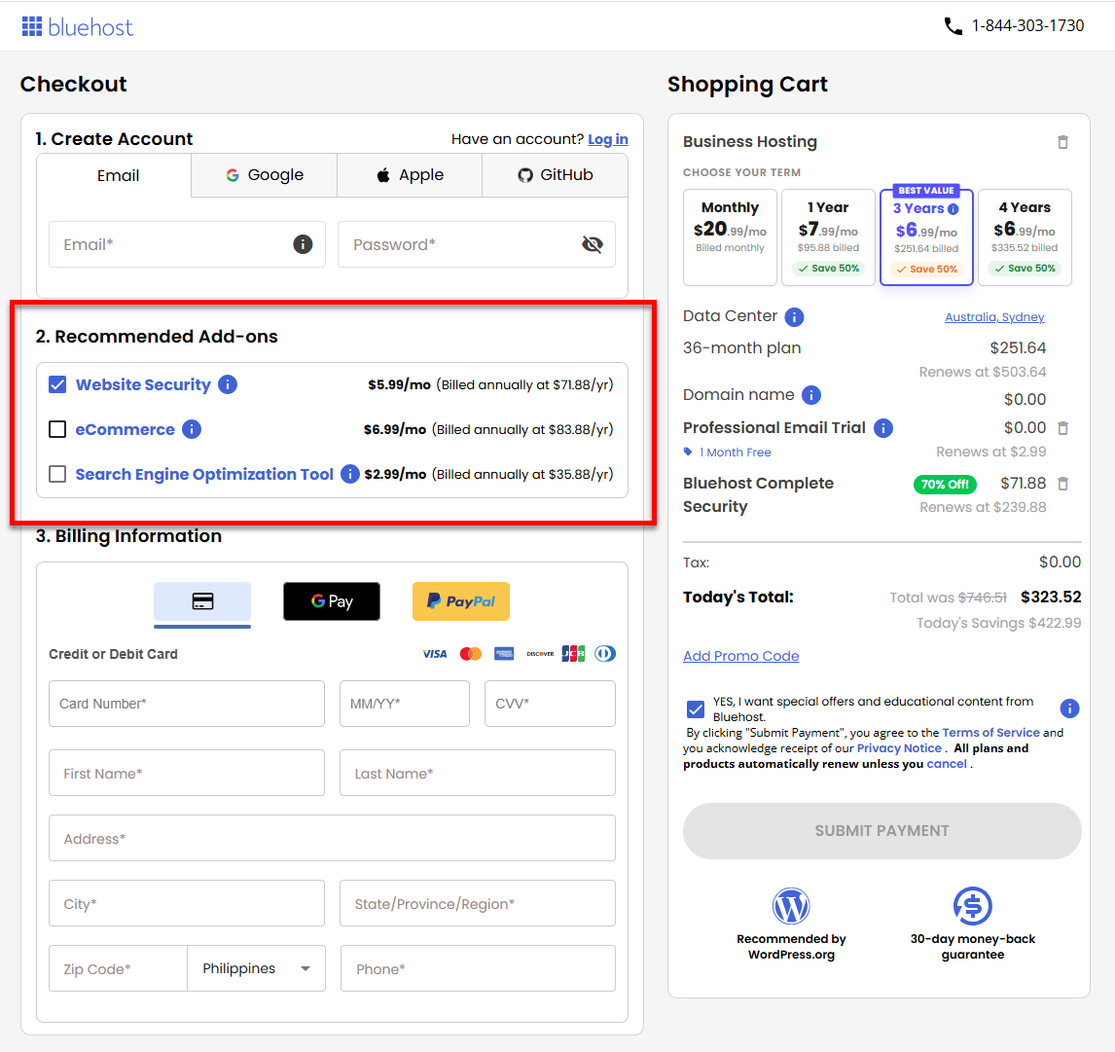1115x1052 pixels.
Task: Click the Discover card logo
Action: pos(540,654)
